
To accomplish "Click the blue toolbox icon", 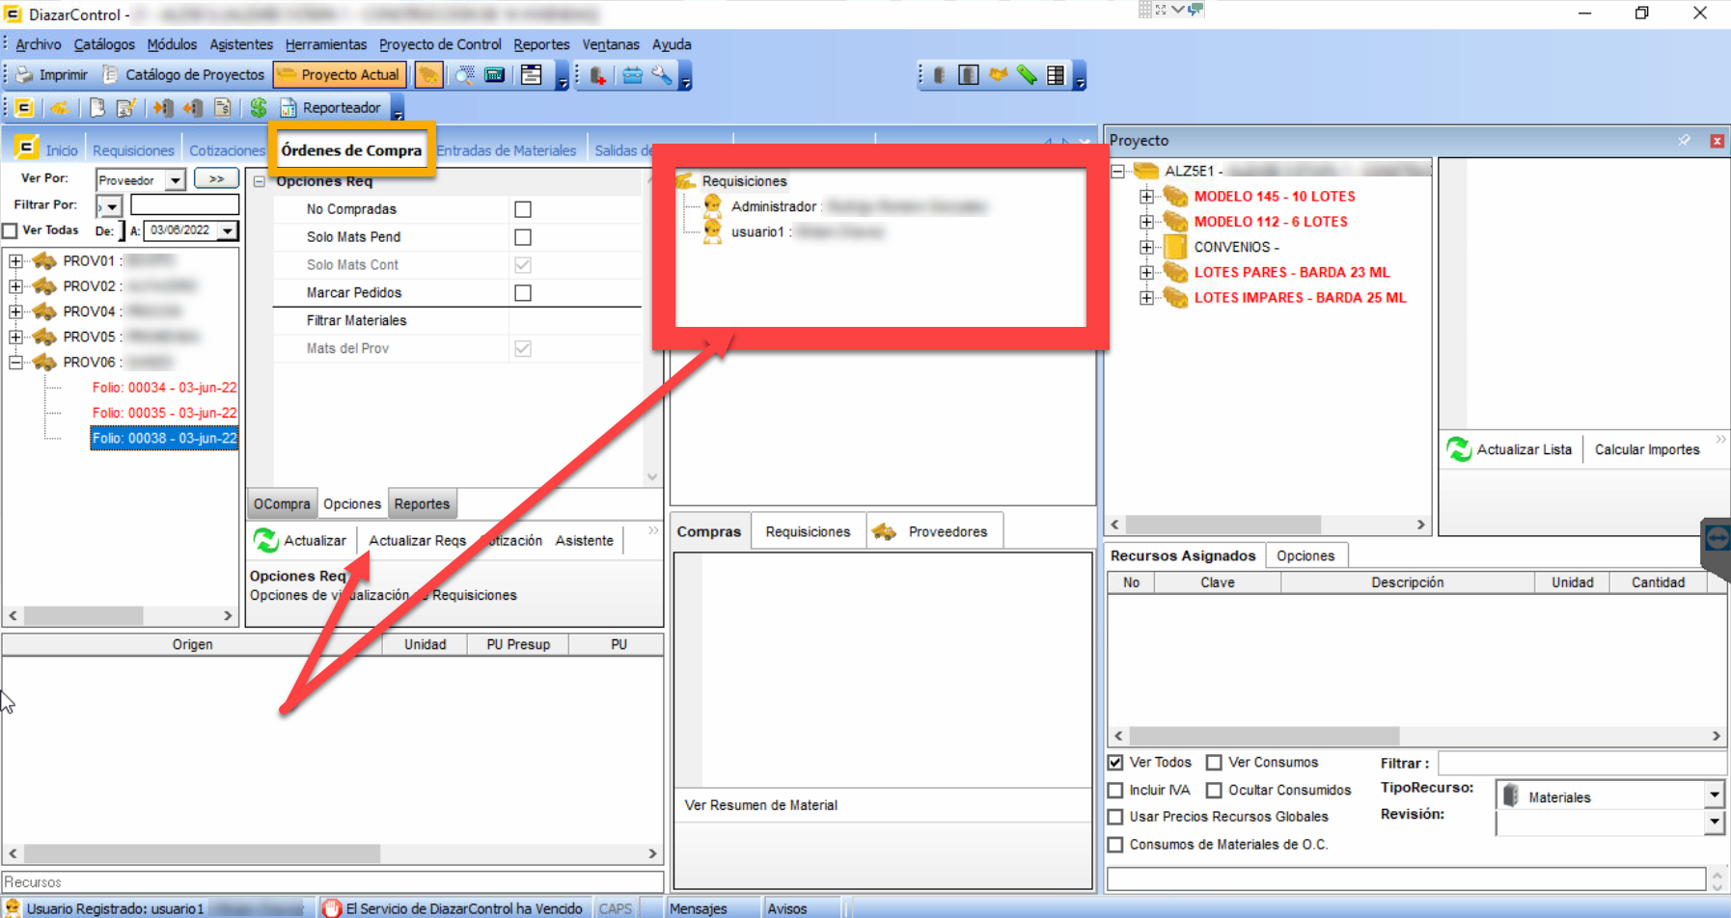I will coord(632,75).
